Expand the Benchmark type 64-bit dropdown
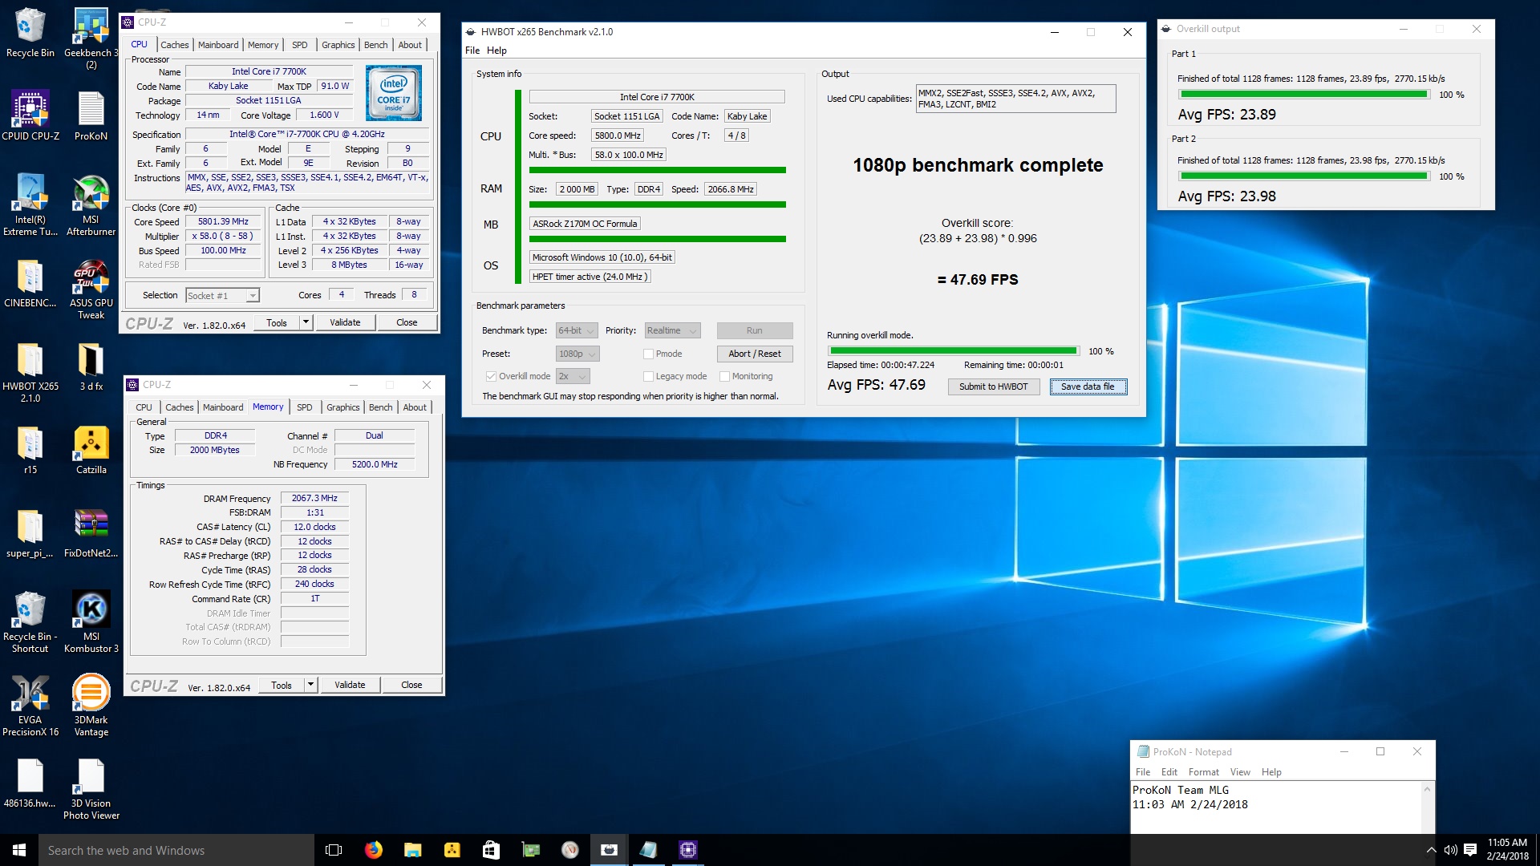 pos(577,330)
